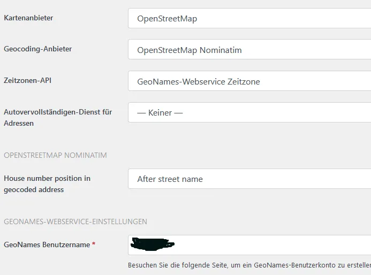Click the OPENSTREETMAP NOMINATIM section heading
The height and width of the screenshot is (275, 371).
(55, 155)
